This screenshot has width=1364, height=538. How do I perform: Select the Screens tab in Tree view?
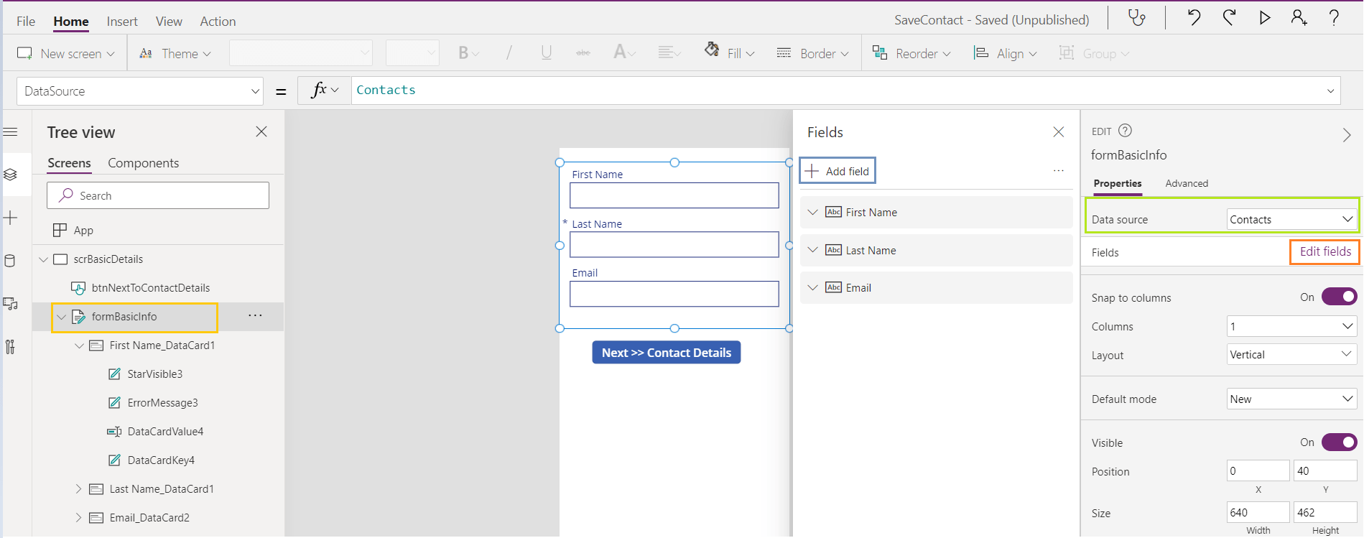pyautogui.click(x=69, y=163)
